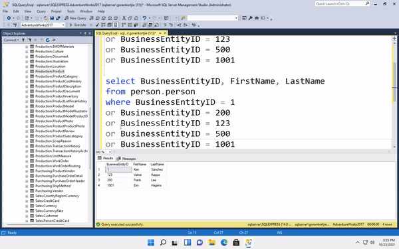
Task: Click the Windows Start button on taskbar
Action: pos(151,242)
